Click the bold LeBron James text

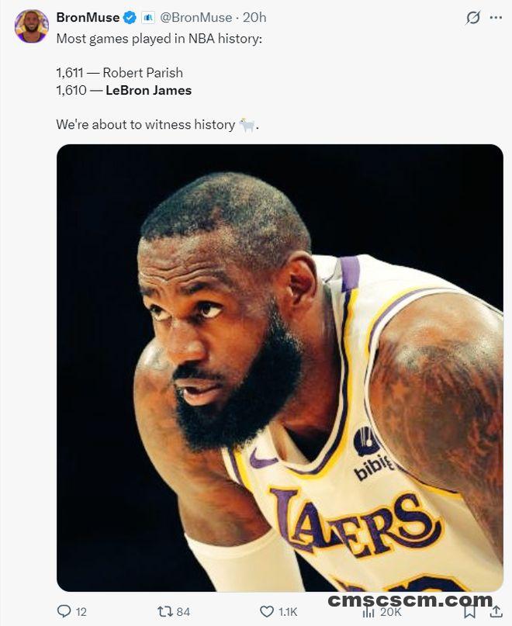point(149,90)
